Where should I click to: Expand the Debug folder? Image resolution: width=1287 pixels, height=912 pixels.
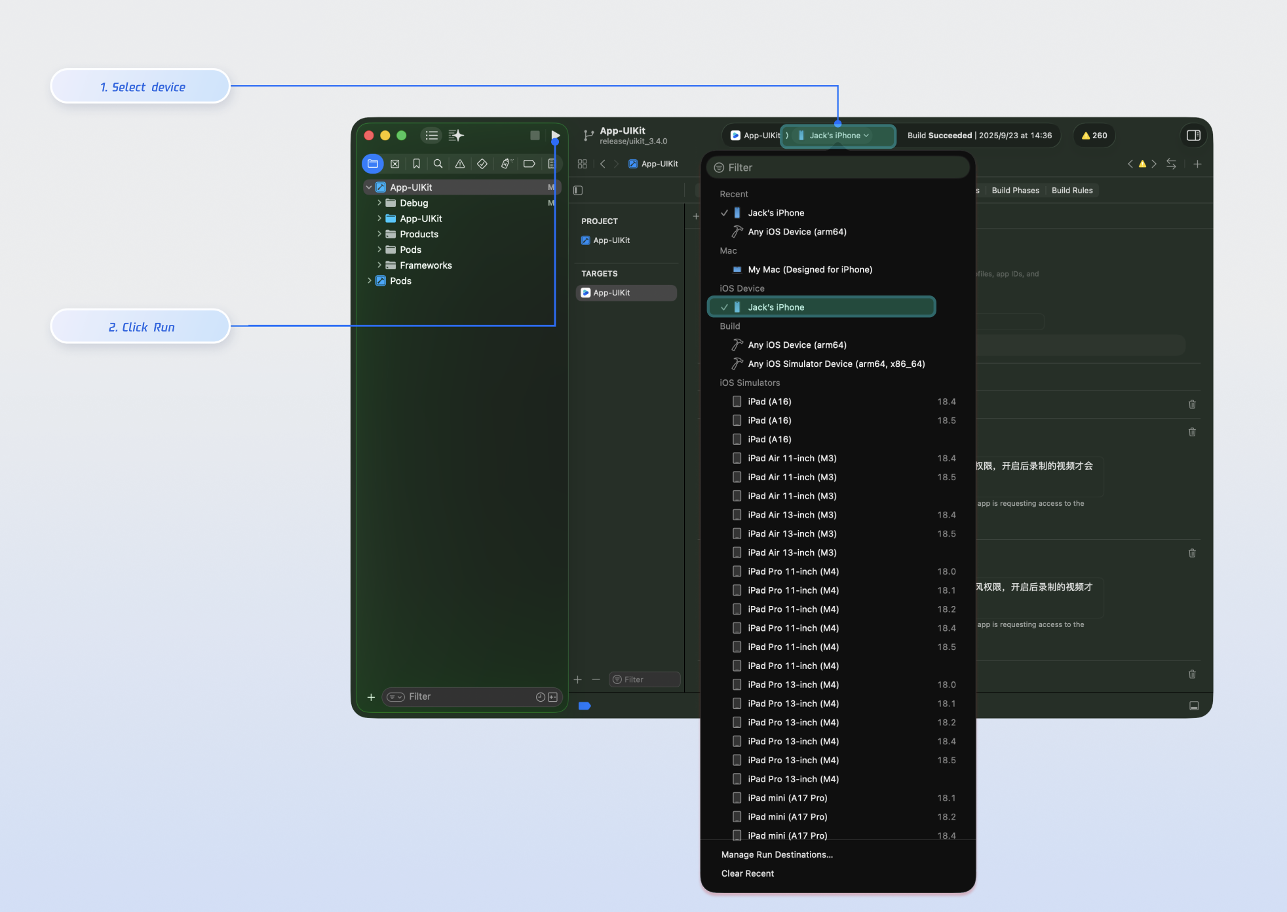click(x=379, y=203)
